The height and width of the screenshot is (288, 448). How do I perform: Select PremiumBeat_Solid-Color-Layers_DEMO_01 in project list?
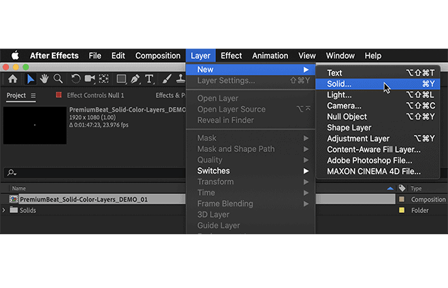pyautogui.click(x=84, y=199)
